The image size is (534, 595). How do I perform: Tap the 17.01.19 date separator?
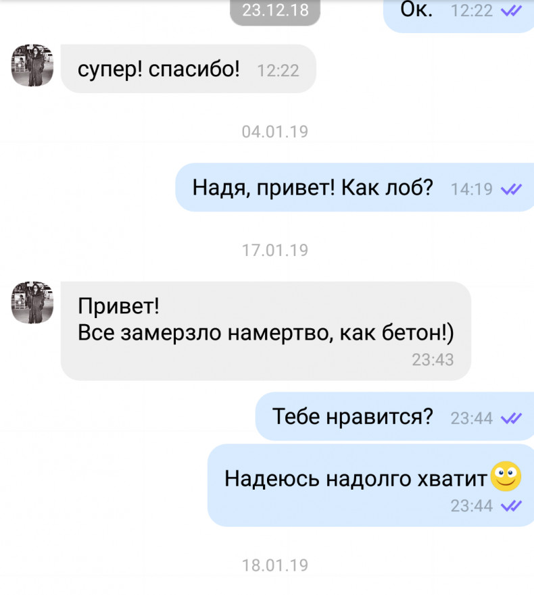tap(275, 250)
